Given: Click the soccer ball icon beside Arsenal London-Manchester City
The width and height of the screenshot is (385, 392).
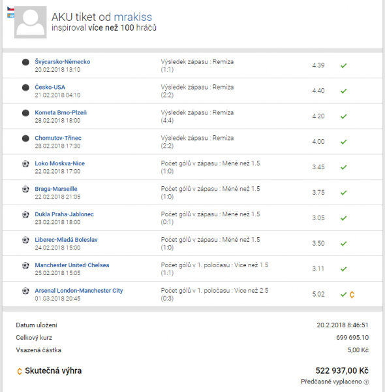Looking at the screenshot, I should (25, 291).
